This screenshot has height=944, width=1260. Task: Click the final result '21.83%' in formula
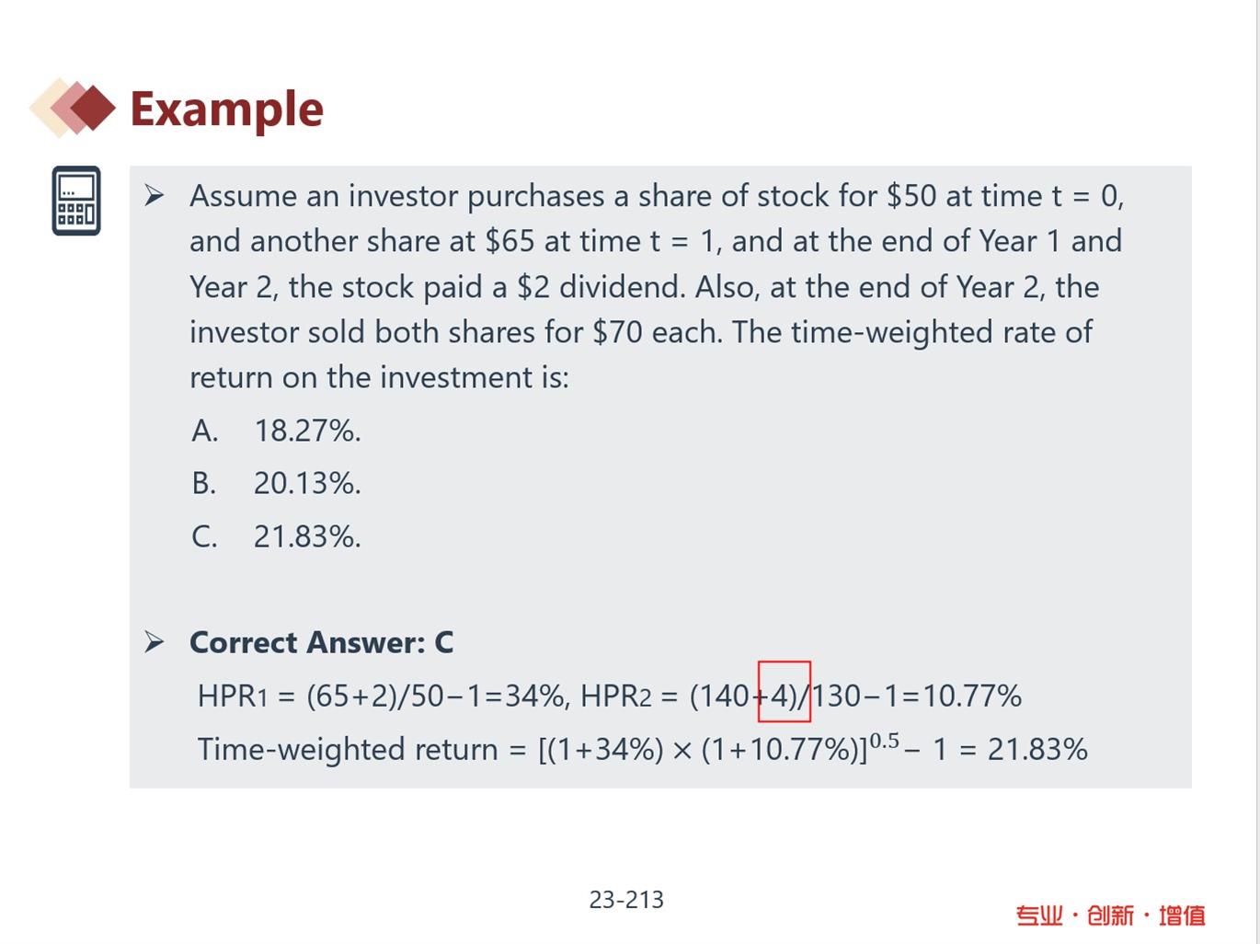[x=1037, y=749]
